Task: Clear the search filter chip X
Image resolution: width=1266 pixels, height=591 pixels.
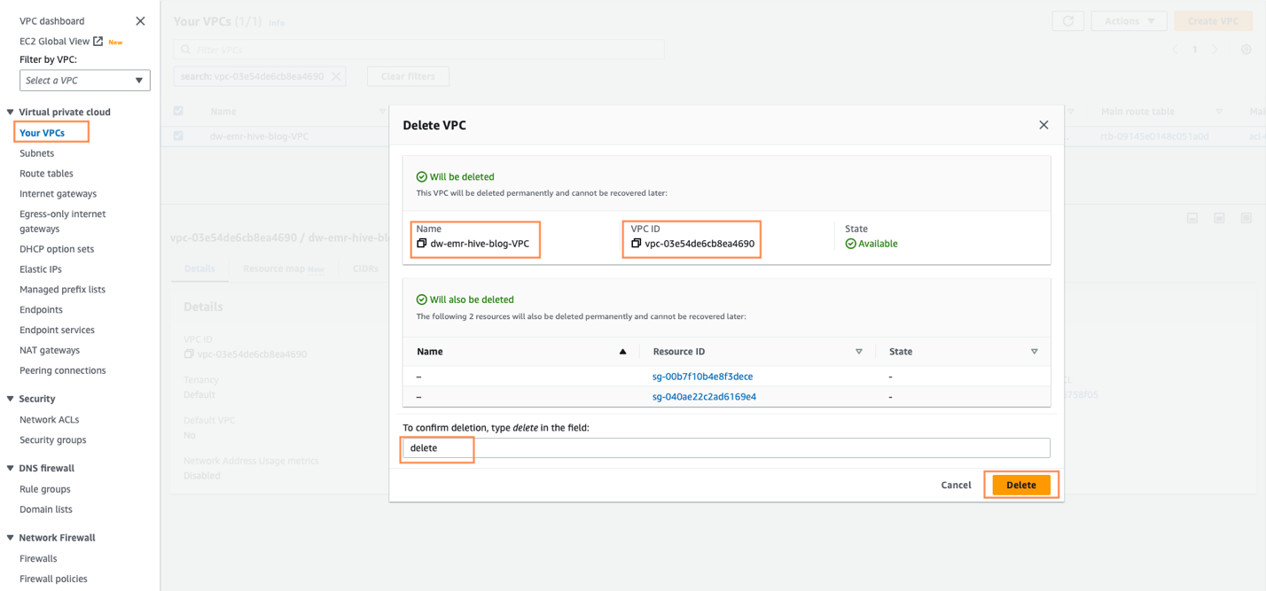Action: [336, 76]
